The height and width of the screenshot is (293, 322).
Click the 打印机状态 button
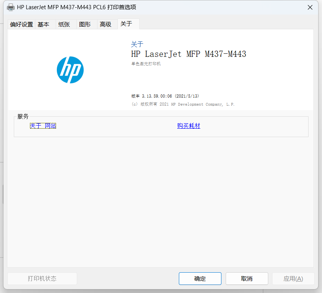point(42,278)
